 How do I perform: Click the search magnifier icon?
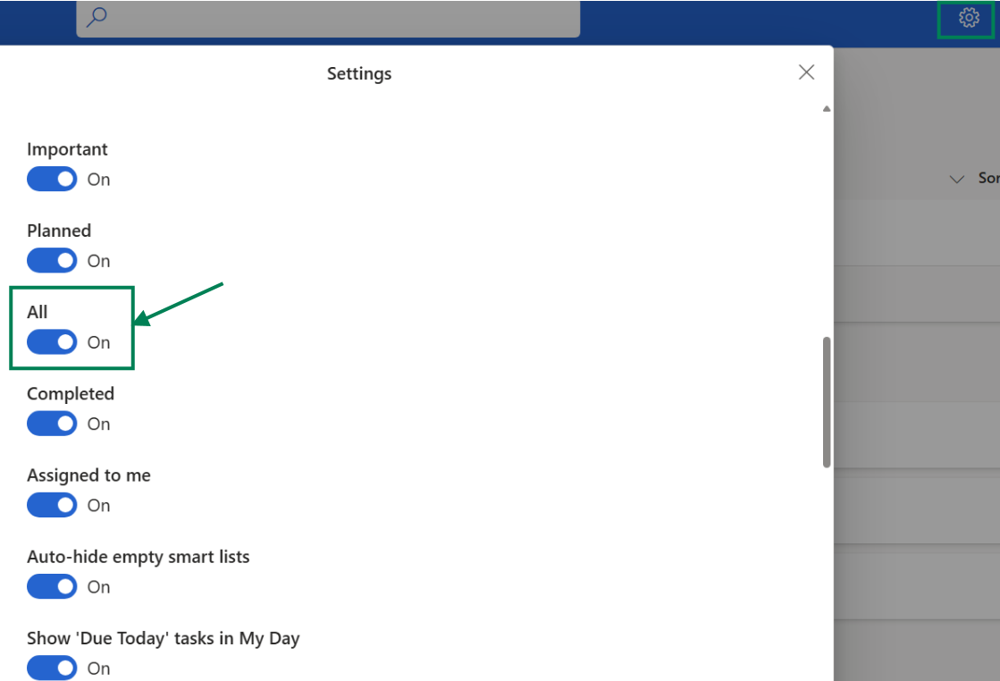point(97,17)
